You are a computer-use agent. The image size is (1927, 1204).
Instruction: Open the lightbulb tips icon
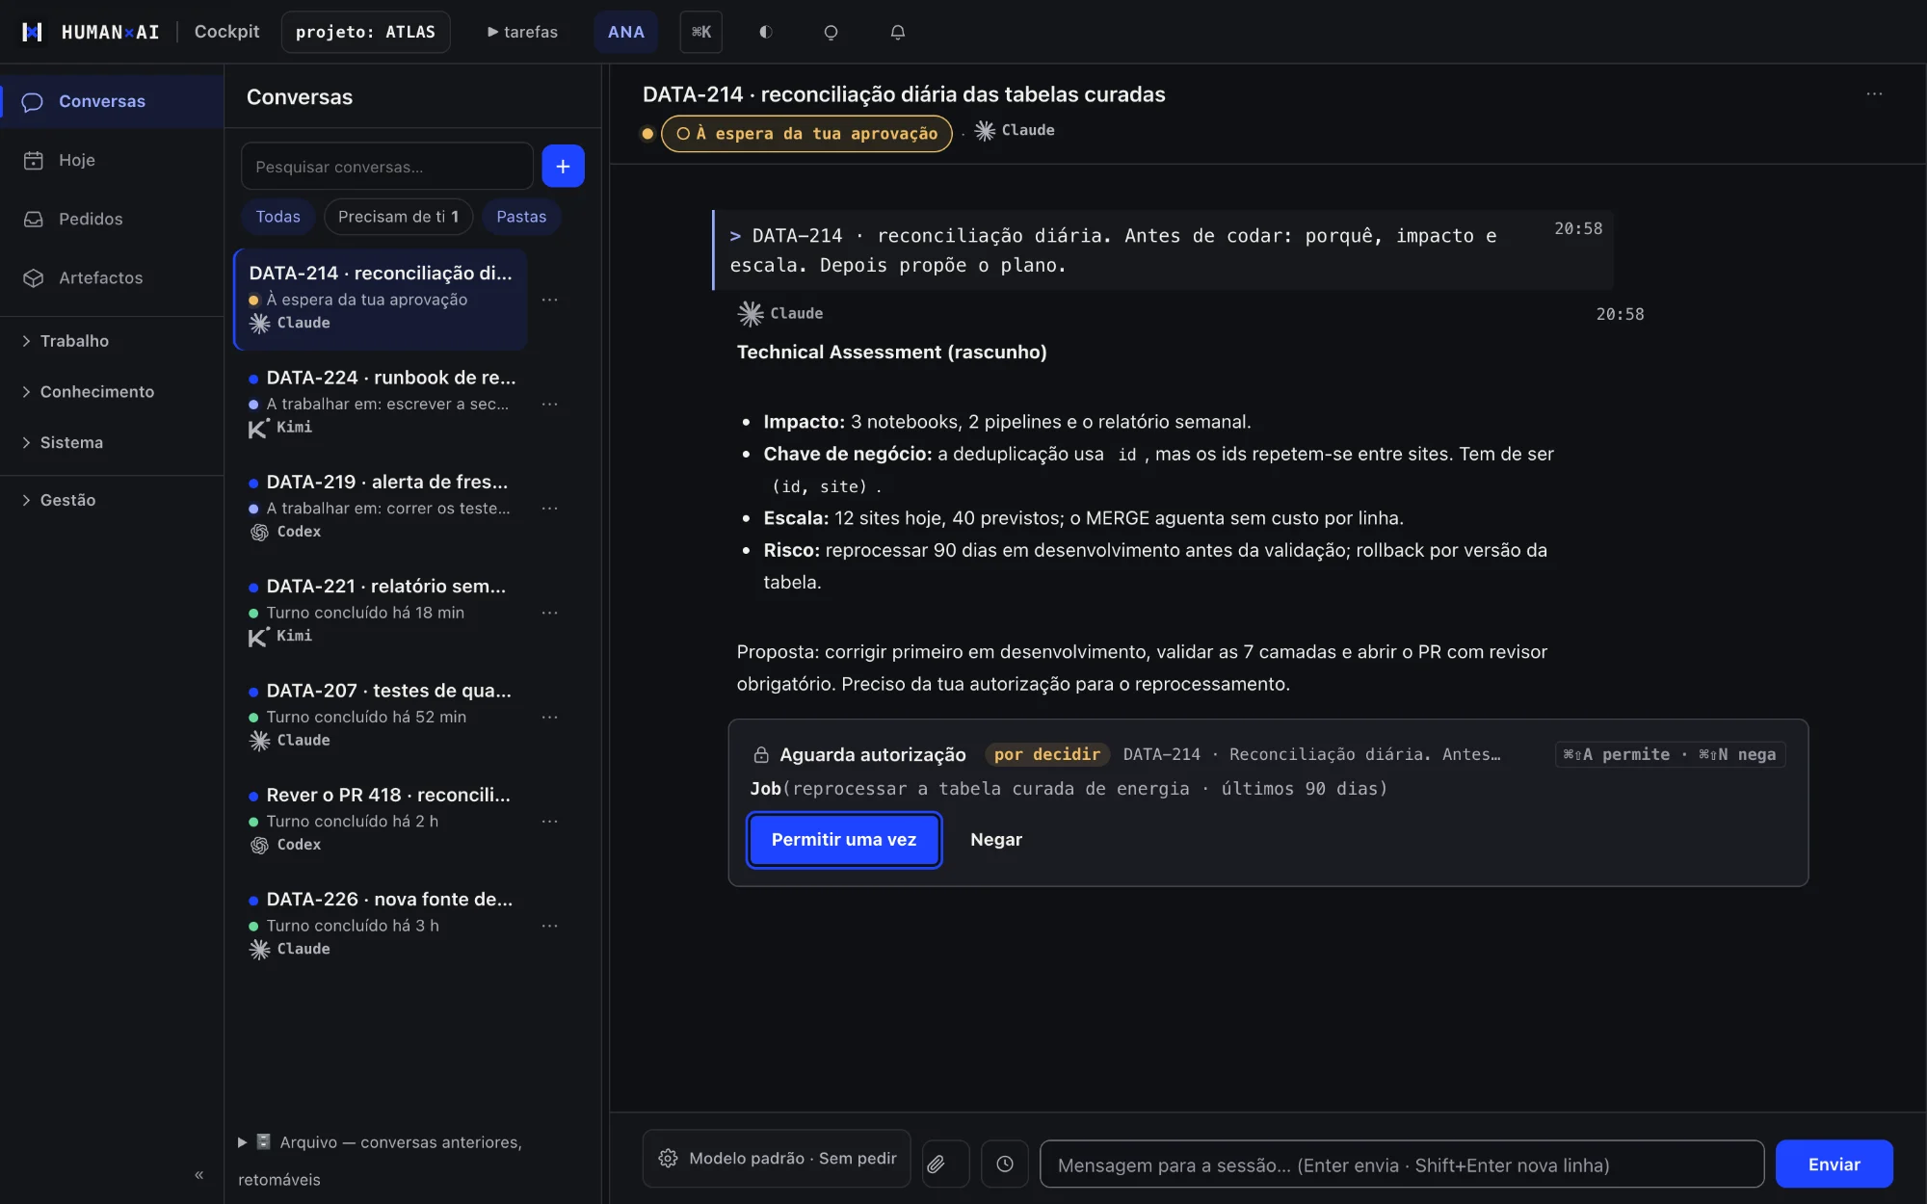[x=831, y=32]
